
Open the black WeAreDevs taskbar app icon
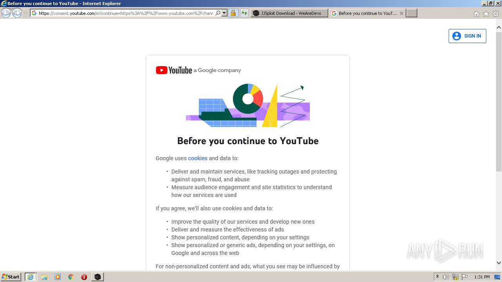[97, 277]
